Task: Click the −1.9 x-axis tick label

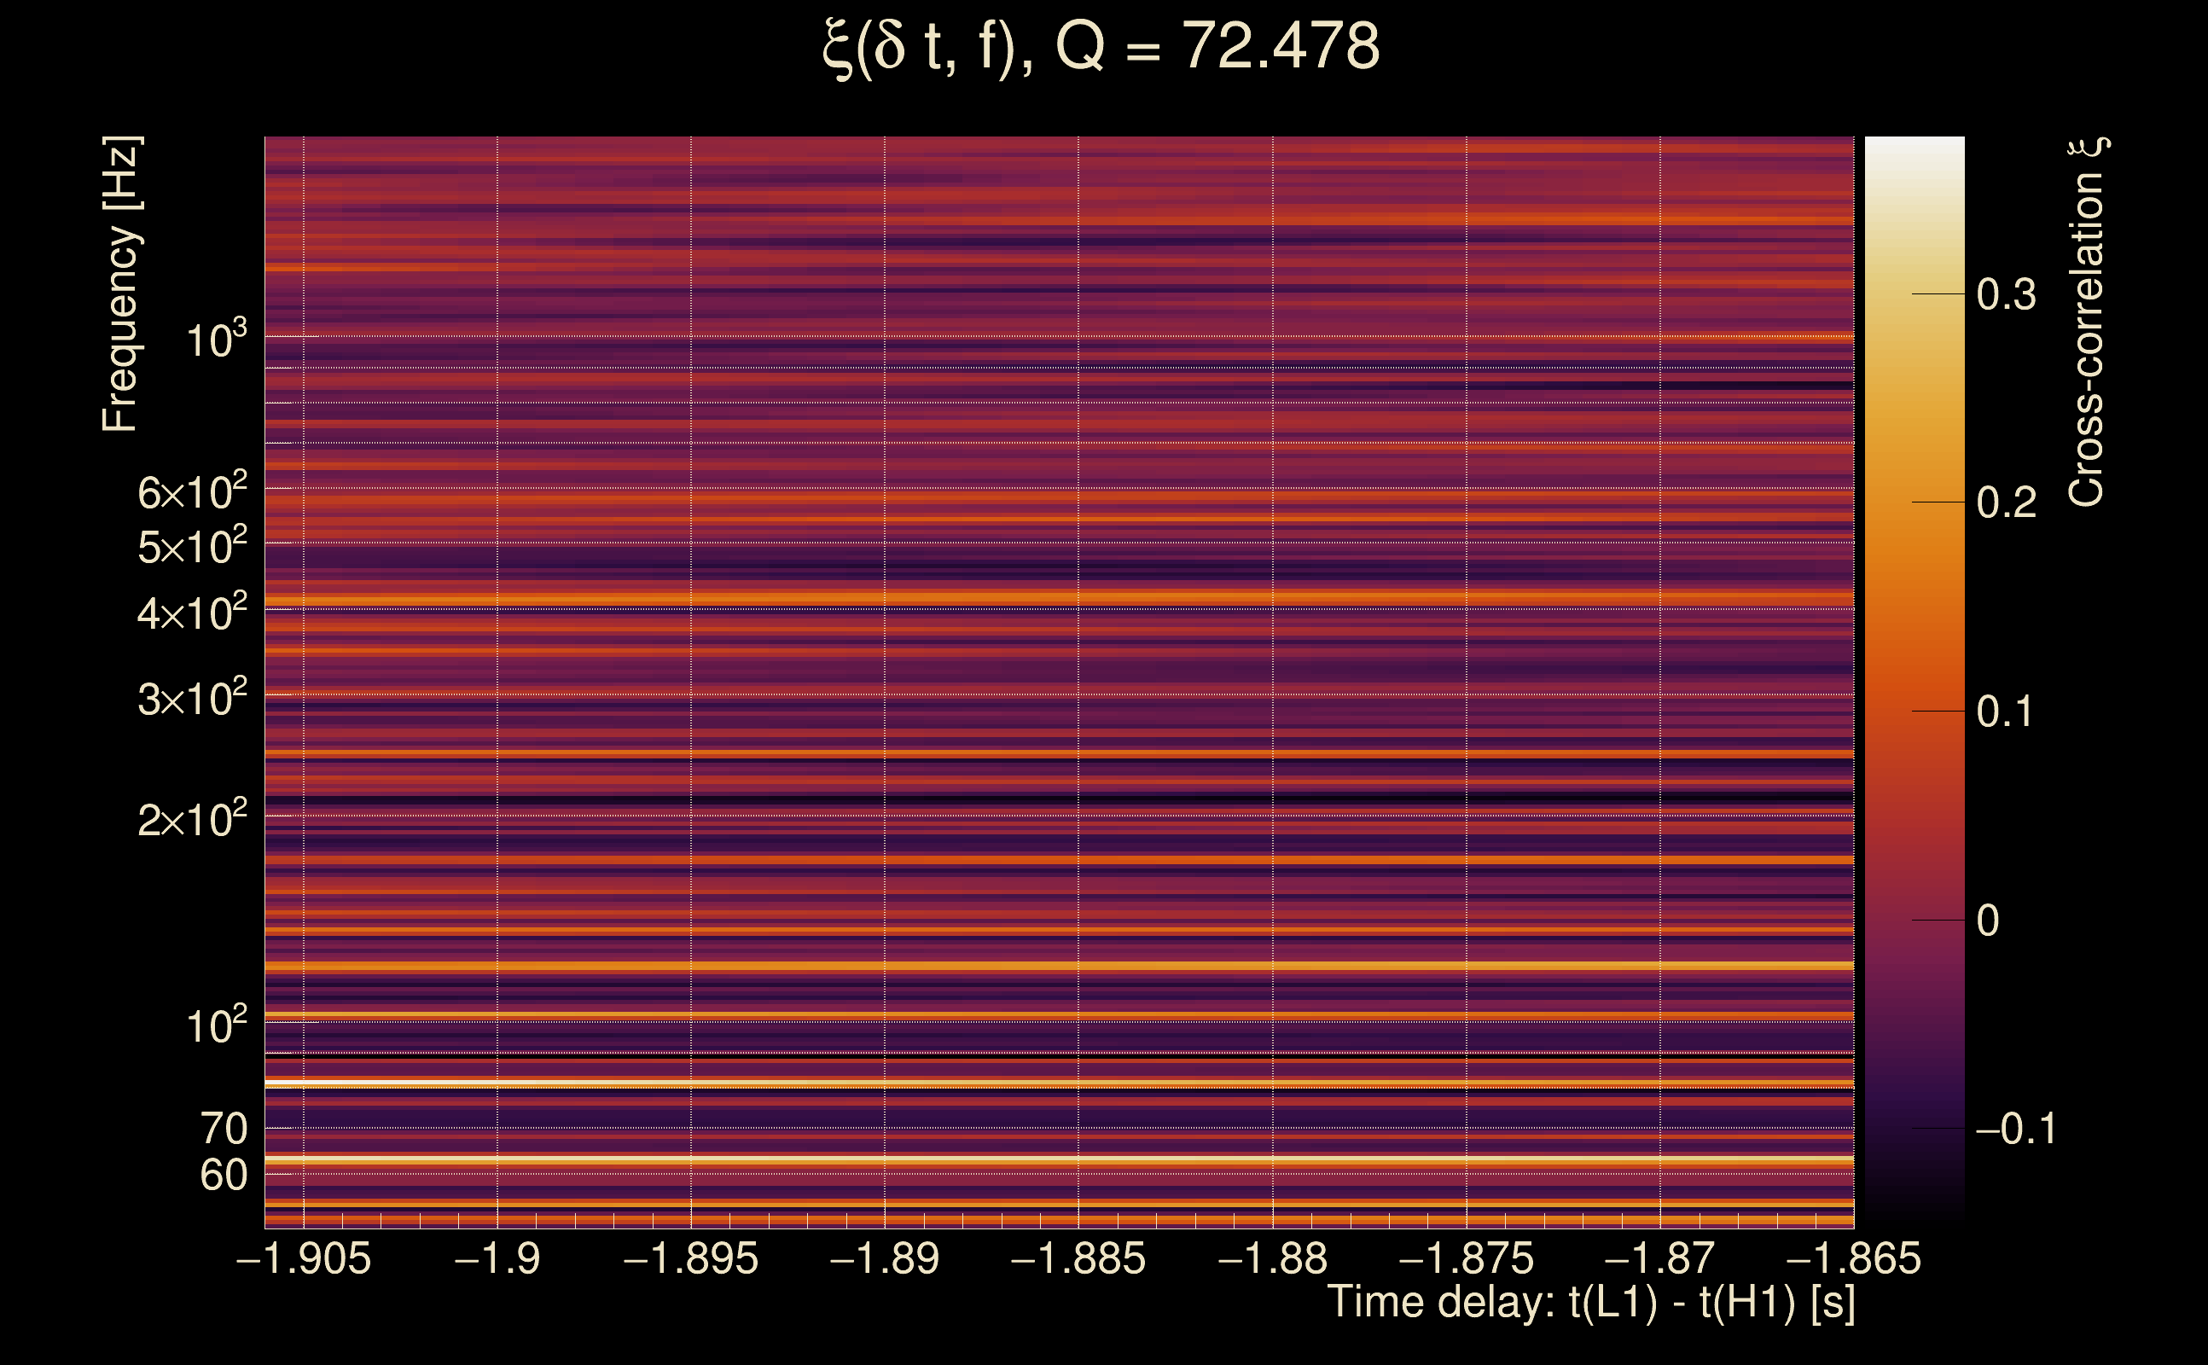Action: click(x=497, y=1259)
